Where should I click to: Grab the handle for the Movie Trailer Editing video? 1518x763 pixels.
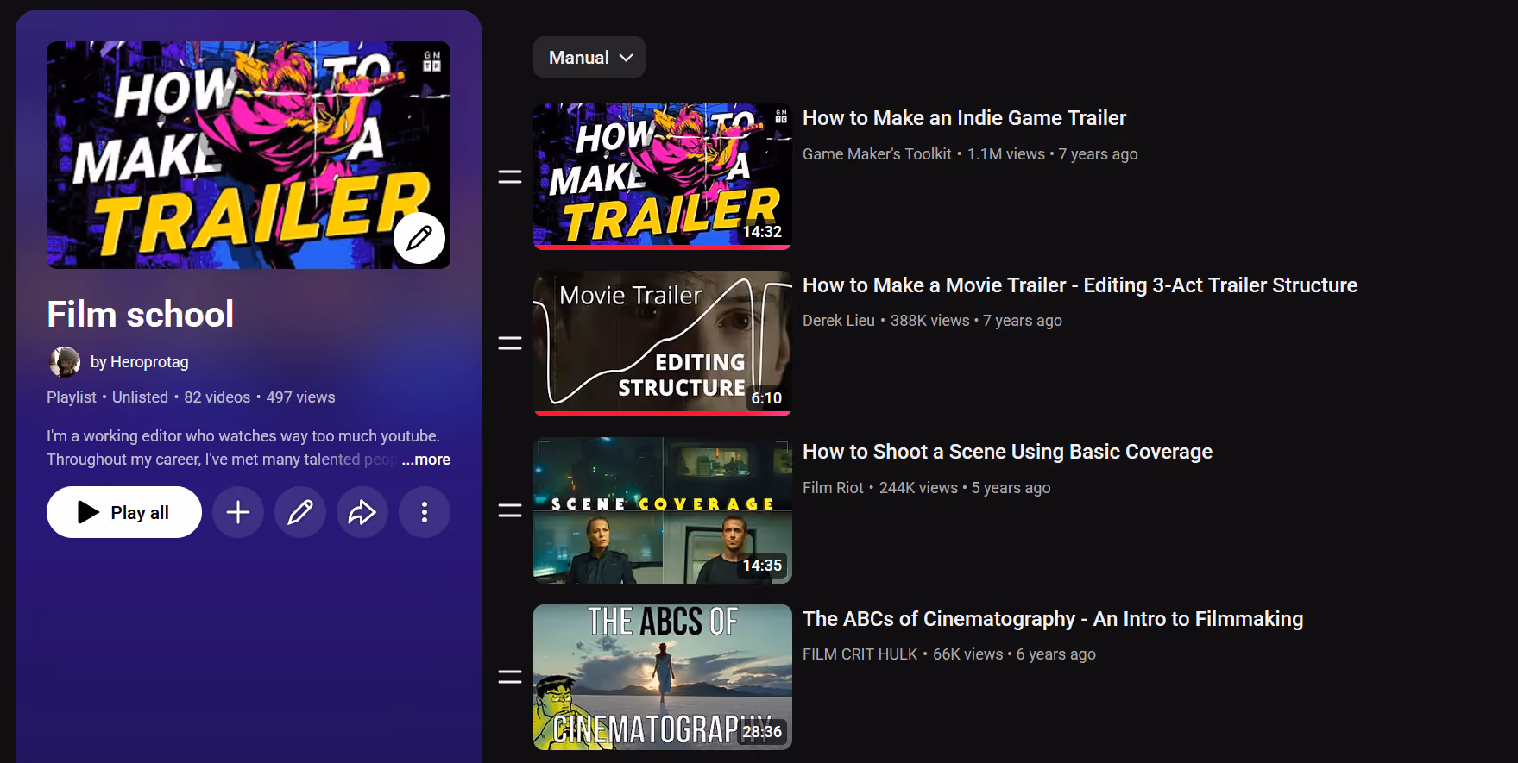click(510, 343)
